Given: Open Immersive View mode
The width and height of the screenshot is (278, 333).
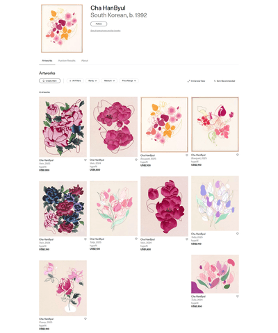Looking at the screenshot, I should click(x=196, y=81).
